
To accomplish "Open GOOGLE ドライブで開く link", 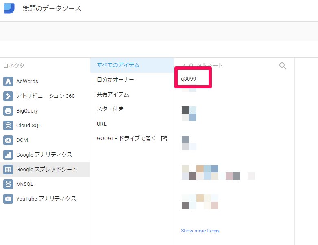I will point(126,139).
